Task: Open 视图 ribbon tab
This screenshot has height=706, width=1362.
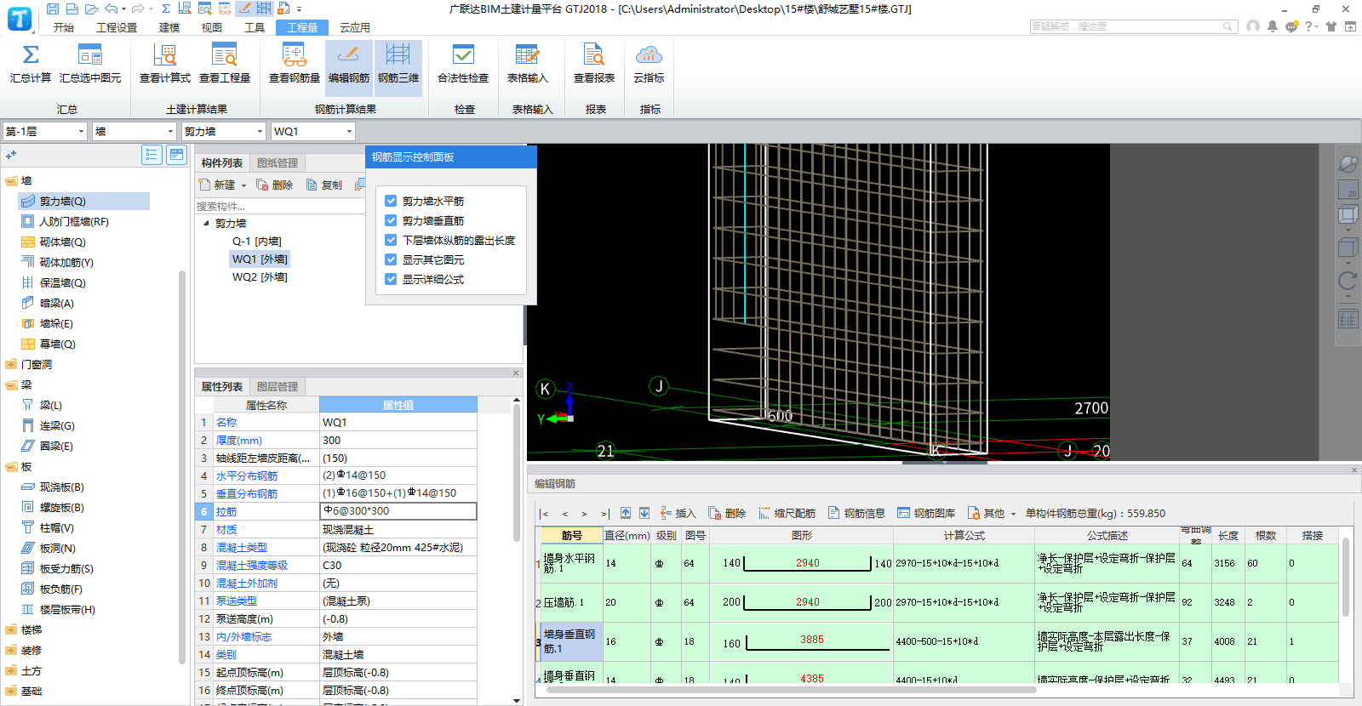Action: pos(212,27)
